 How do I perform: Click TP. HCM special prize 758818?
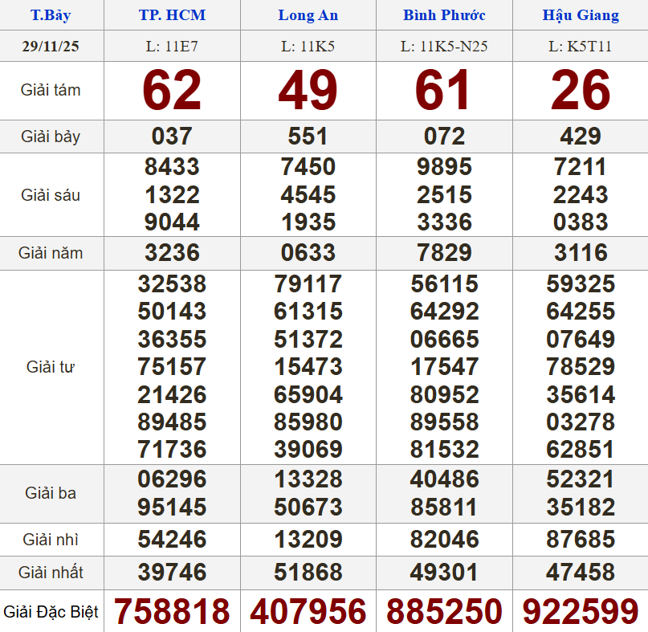point(172,612)
